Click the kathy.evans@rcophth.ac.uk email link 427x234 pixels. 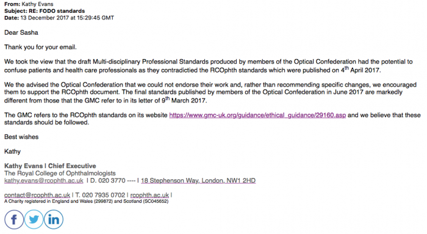coord(44,180)
